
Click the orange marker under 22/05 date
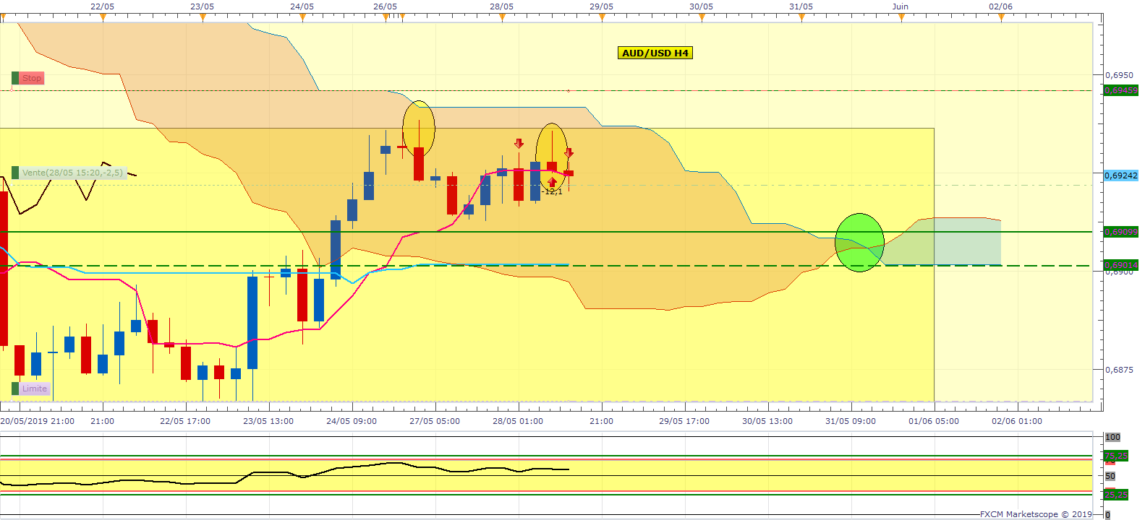103,17
